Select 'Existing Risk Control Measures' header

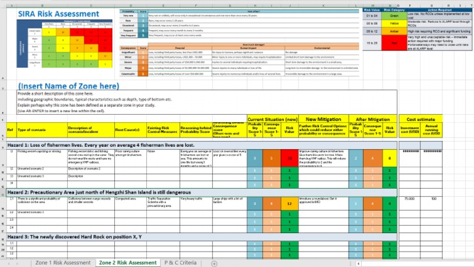pos(163,130)
